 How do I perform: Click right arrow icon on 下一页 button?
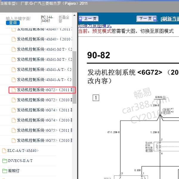pyautogui.click(x=155, y=18)
